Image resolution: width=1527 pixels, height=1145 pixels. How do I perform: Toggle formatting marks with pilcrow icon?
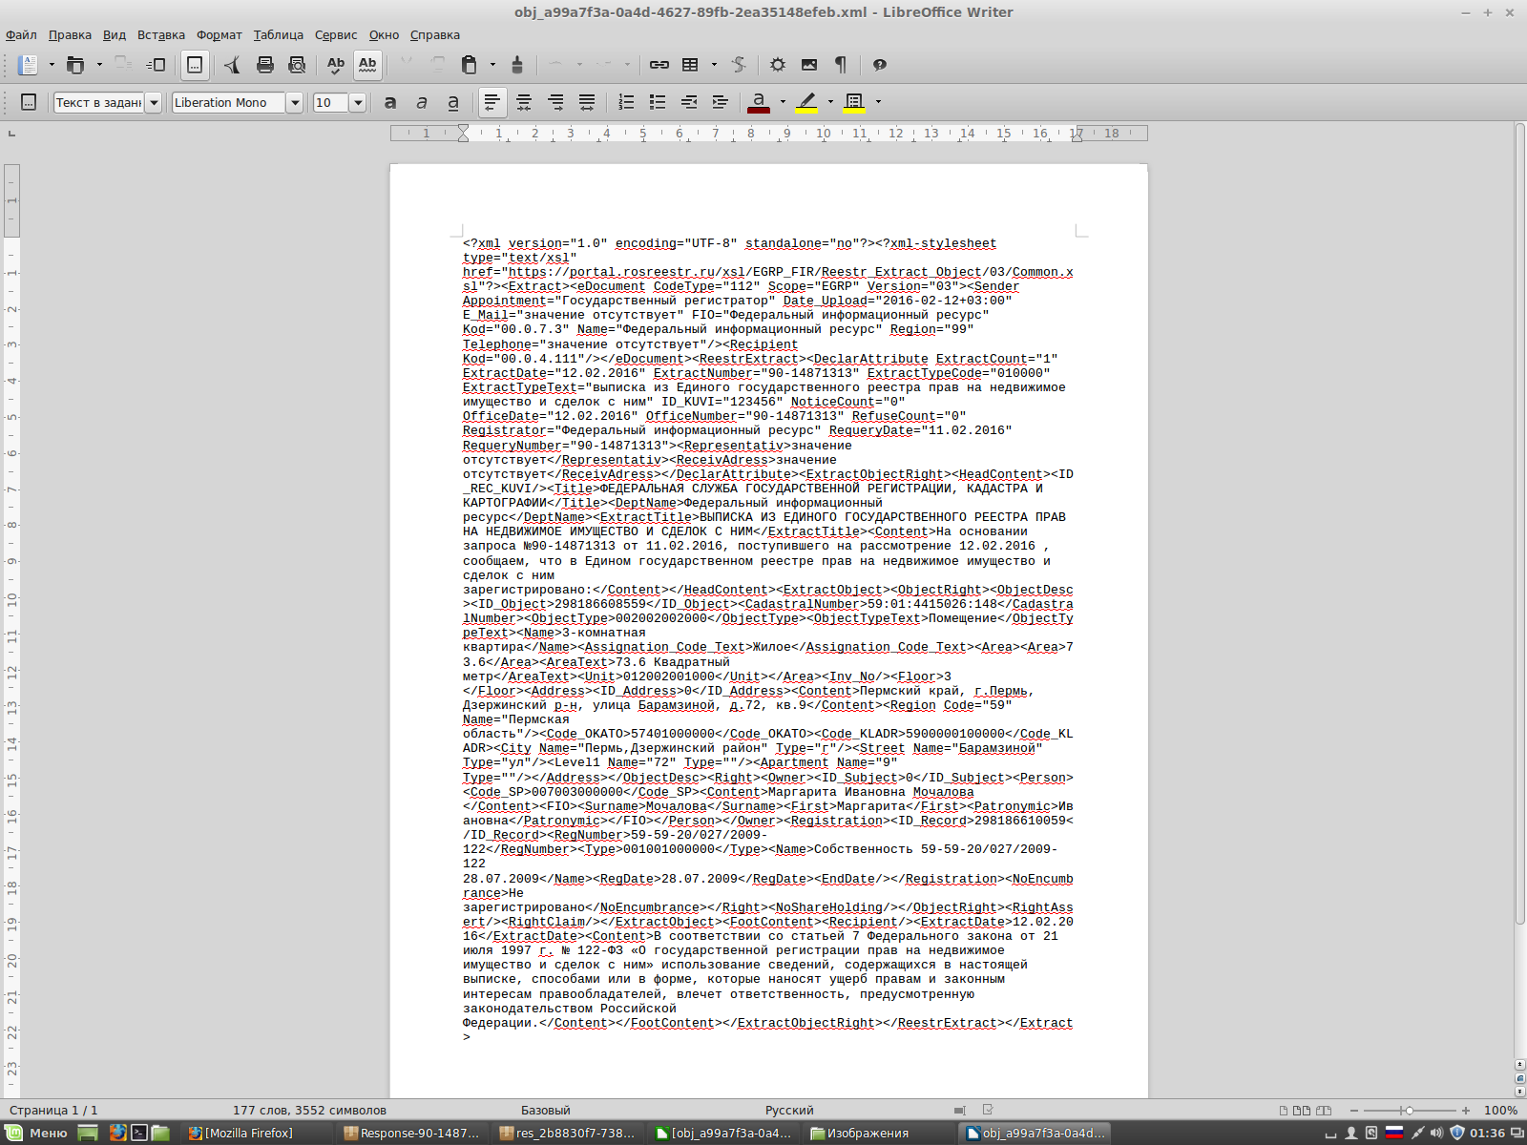(841, 65)
